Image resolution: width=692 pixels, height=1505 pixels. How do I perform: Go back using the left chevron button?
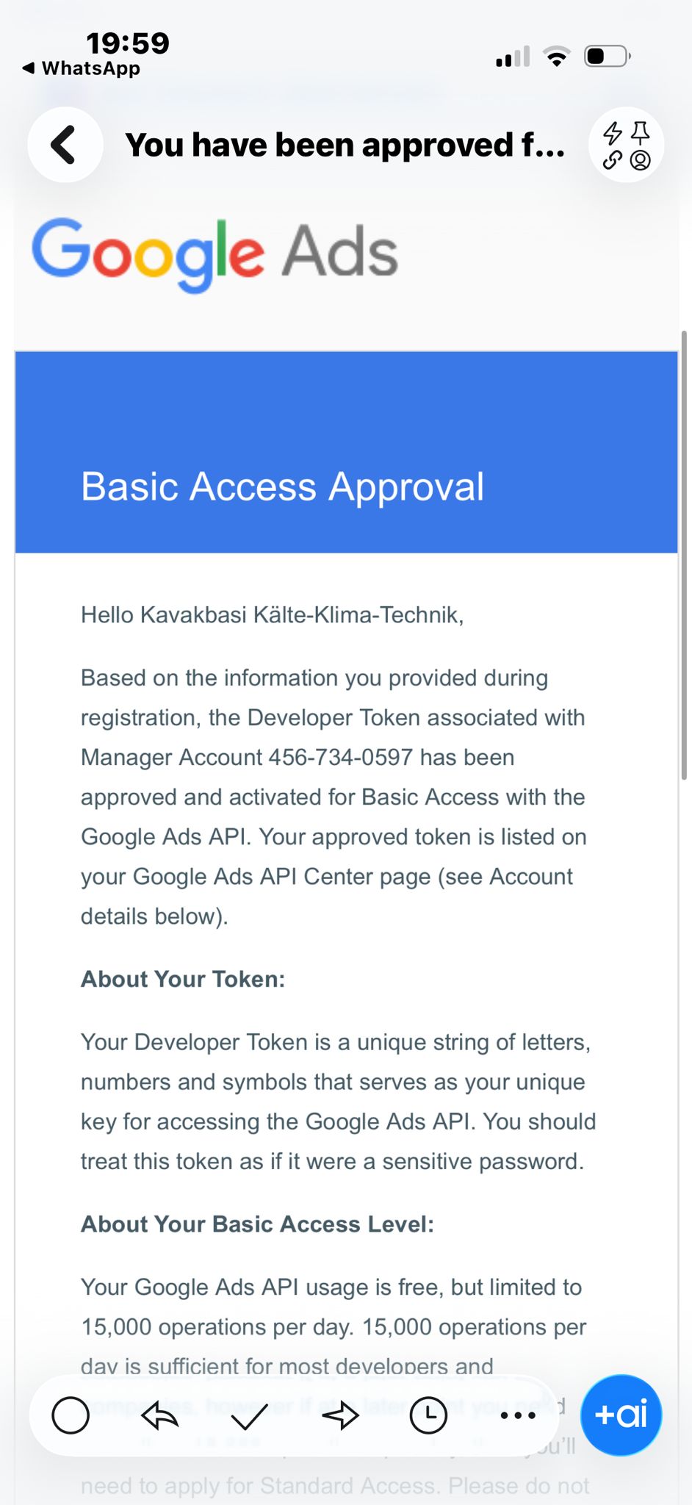(65, 145)
